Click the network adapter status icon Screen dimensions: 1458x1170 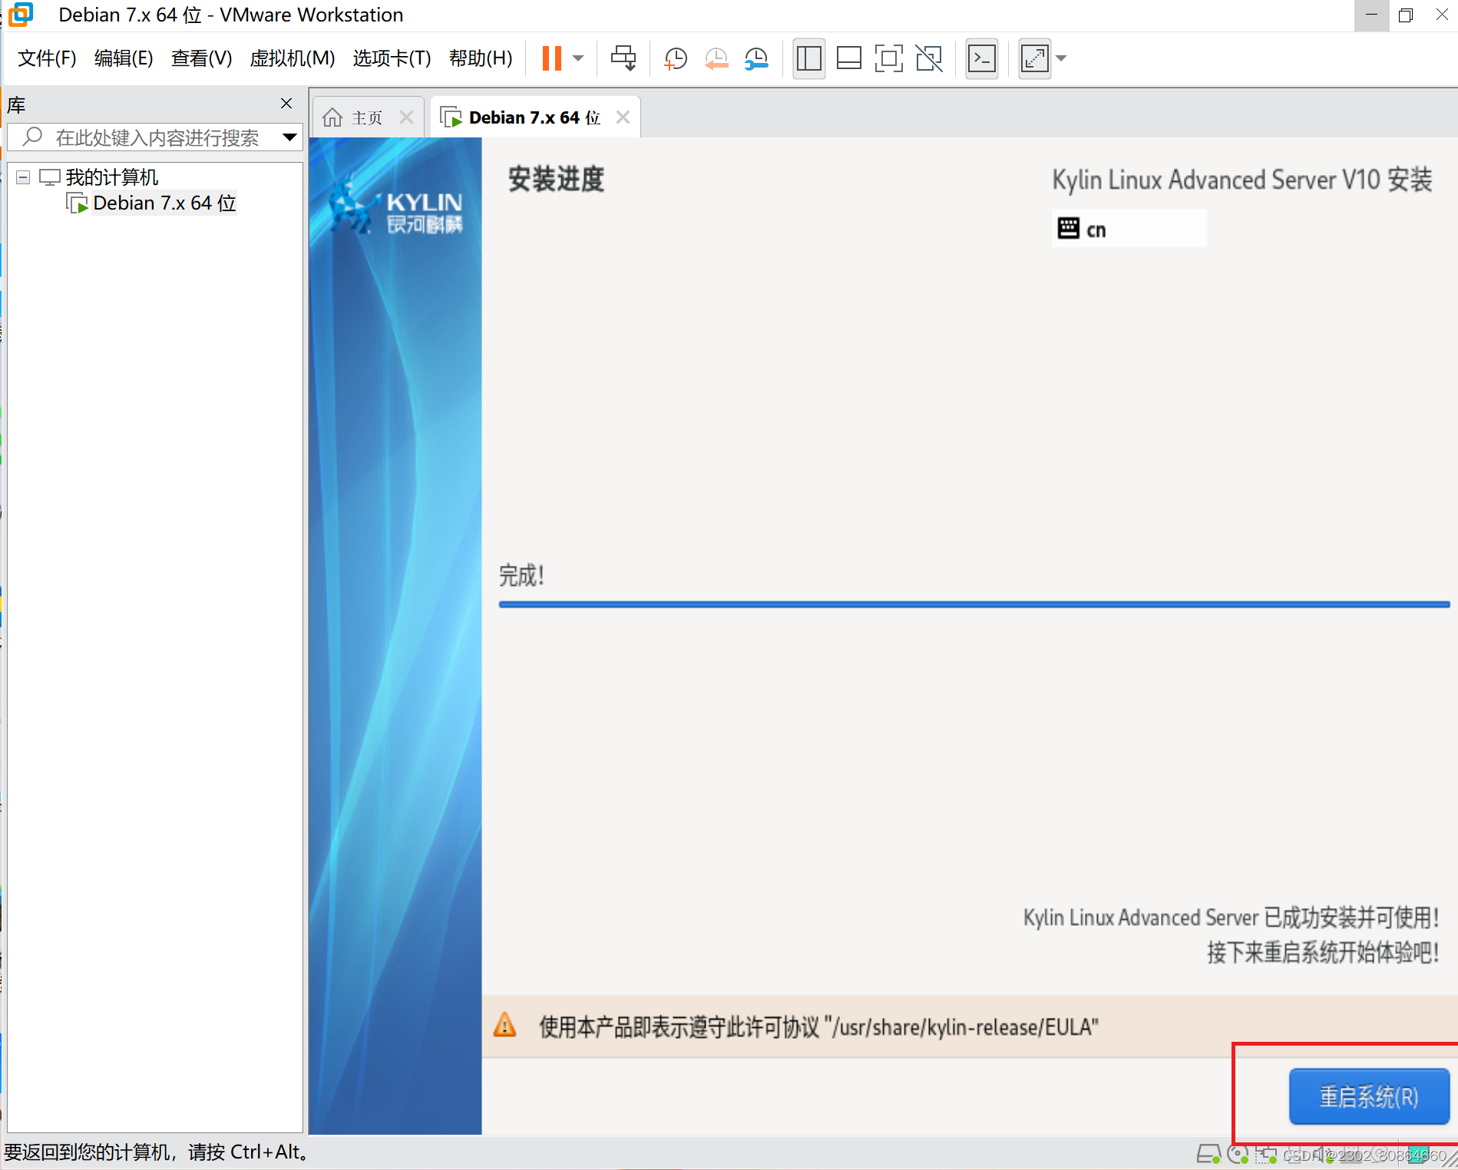coord(1266,1155)
